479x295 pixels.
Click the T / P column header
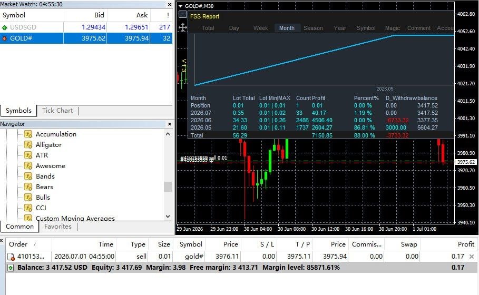pyautogui.click(x=295, y=244)
